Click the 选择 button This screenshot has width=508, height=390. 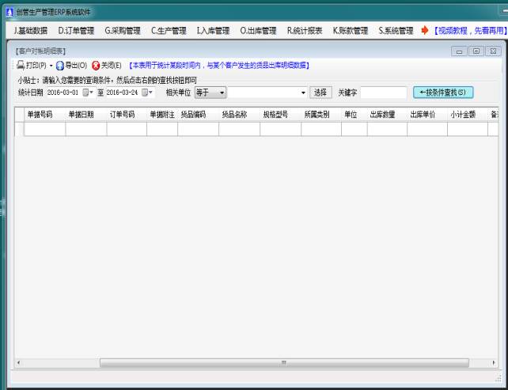320,93
